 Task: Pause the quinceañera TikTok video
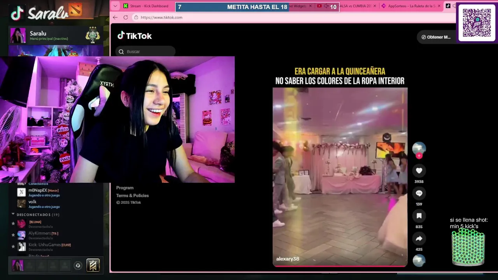(340, 177)
